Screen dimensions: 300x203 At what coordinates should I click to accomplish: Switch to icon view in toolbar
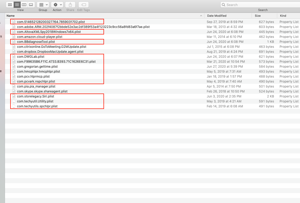click(10, 5)
